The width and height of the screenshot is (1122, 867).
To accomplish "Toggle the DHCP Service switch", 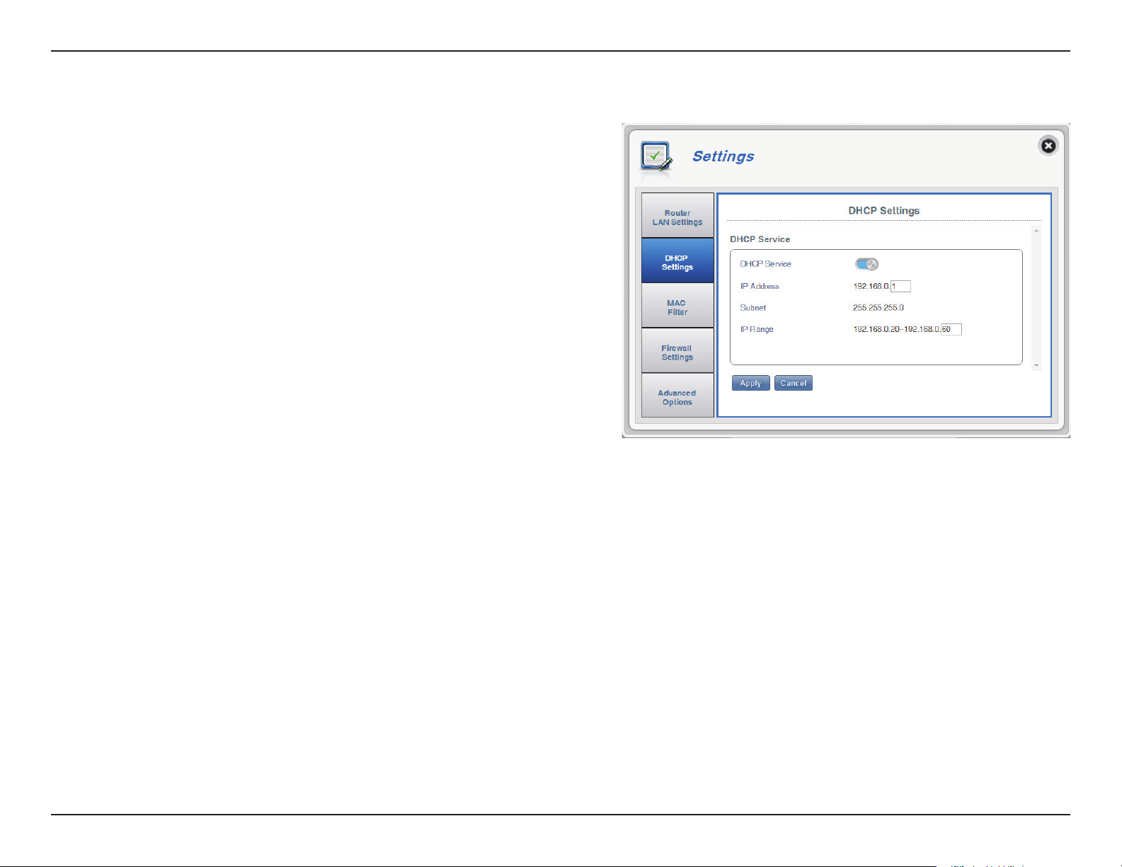I will [x=866, y=264].
